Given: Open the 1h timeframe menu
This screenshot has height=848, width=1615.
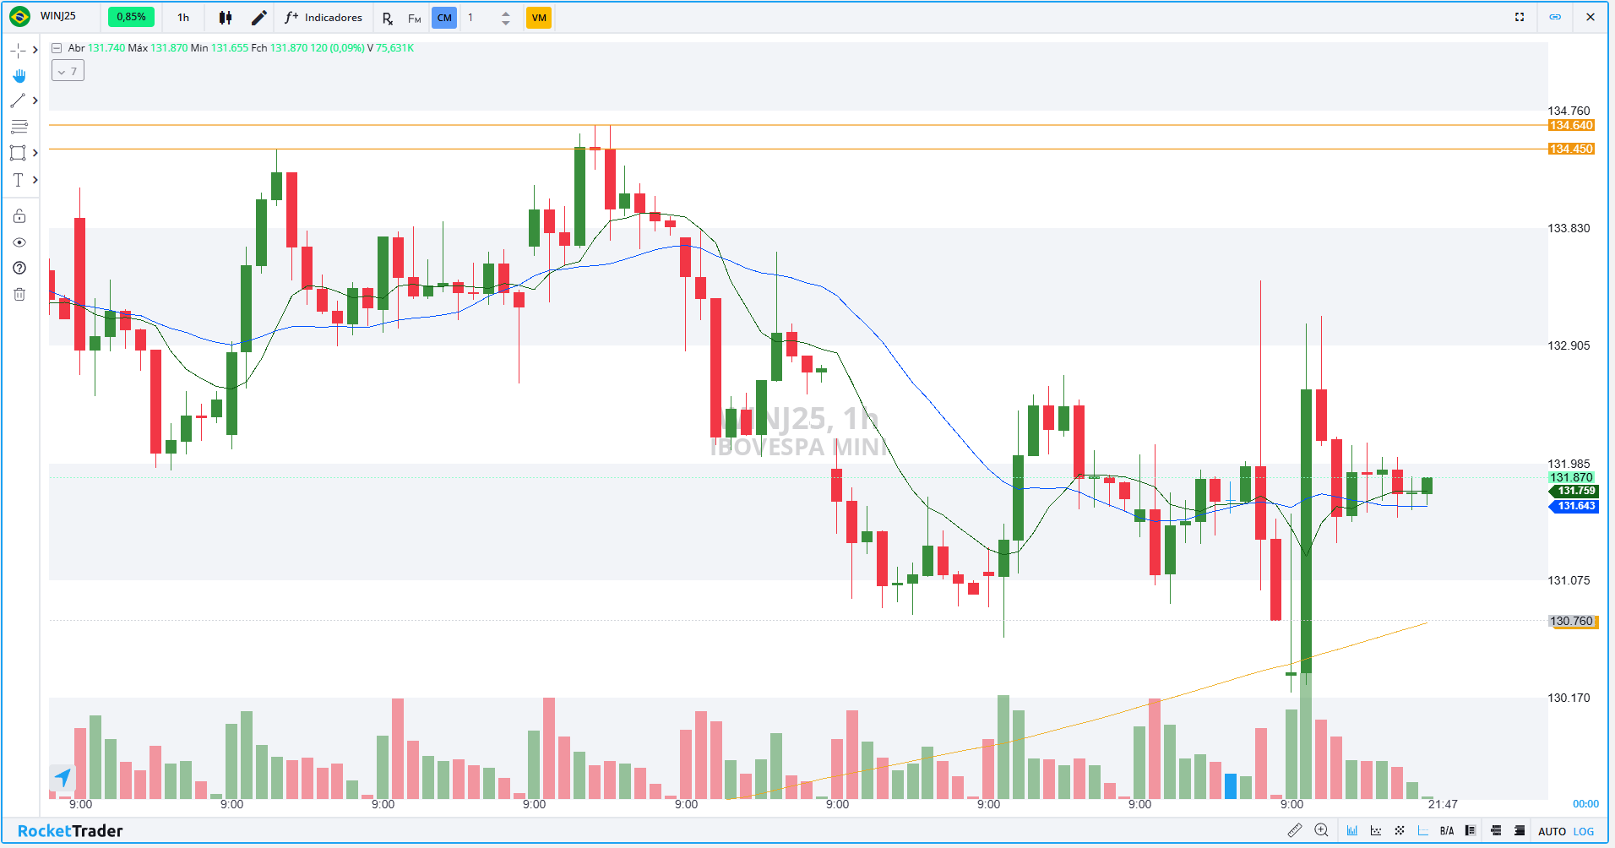Looking at the screenshot, I should [x=183, y=18].
